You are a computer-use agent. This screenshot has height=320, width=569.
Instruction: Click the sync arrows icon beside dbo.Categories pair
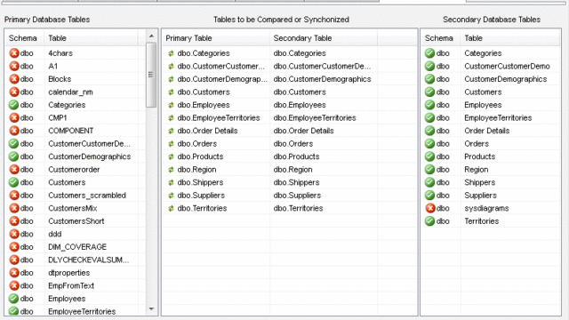[x=171, y=53]
